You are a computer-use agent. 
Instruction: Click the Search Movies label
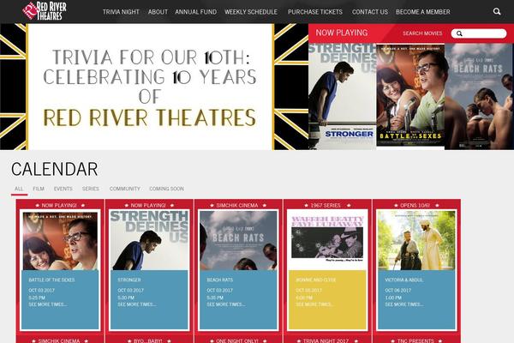pyautogui.click(x=422, y=33)
